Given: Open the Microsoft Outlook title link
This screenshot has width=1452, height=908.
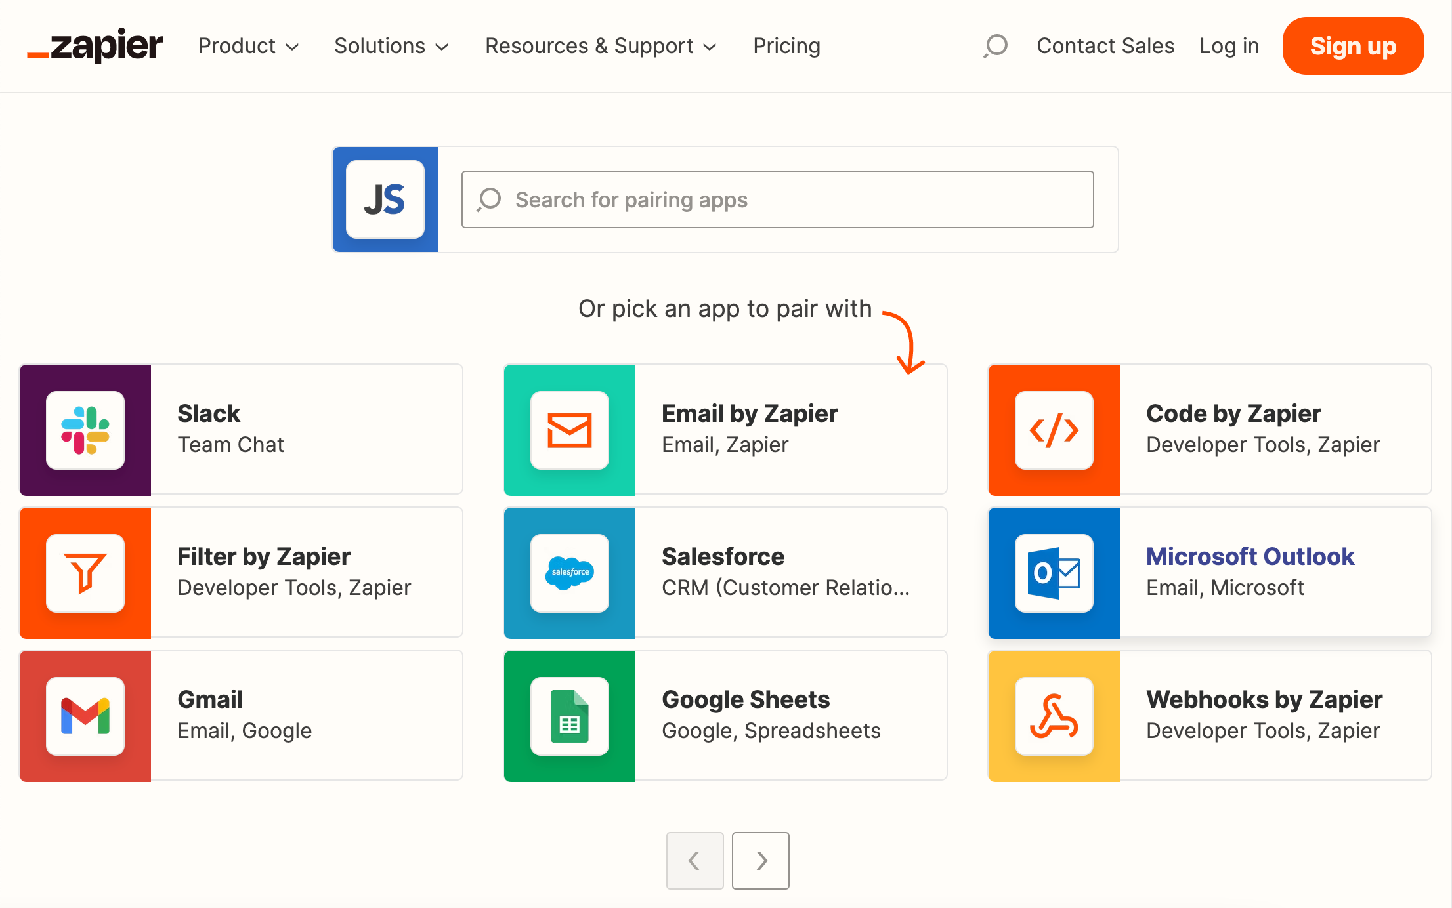Looking at the screenshot, I should (x=1250, y=556).
